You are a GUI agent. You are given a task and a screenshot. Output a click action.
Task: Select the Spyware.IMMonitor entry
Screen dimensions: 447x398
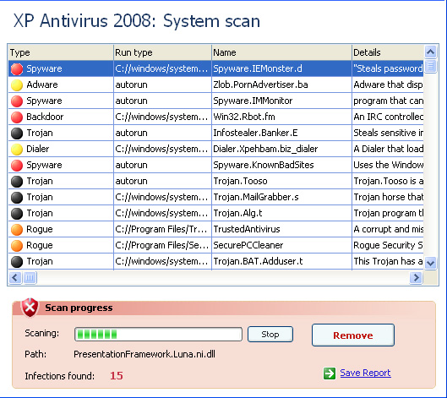tap(281, 101)
